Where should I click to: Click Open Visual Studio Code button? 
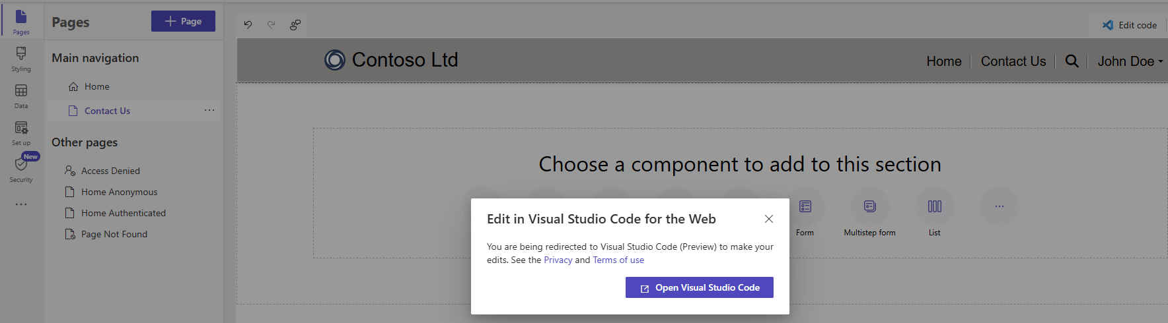(699, 287)
